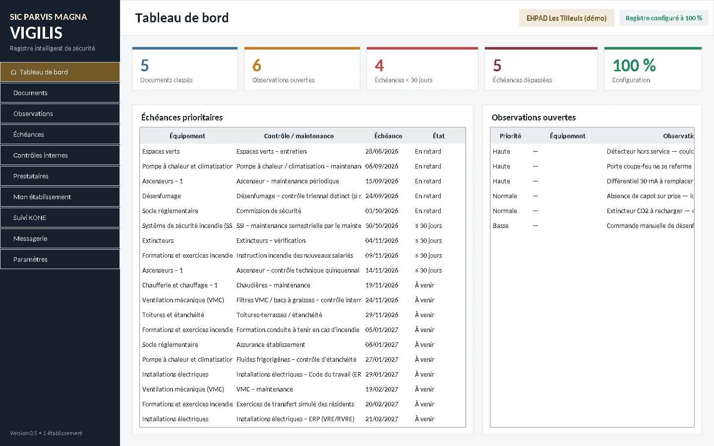Click the Version 0.5 • 1 établissement footer
Screen dimensions: 714x446
coord(46,433)
